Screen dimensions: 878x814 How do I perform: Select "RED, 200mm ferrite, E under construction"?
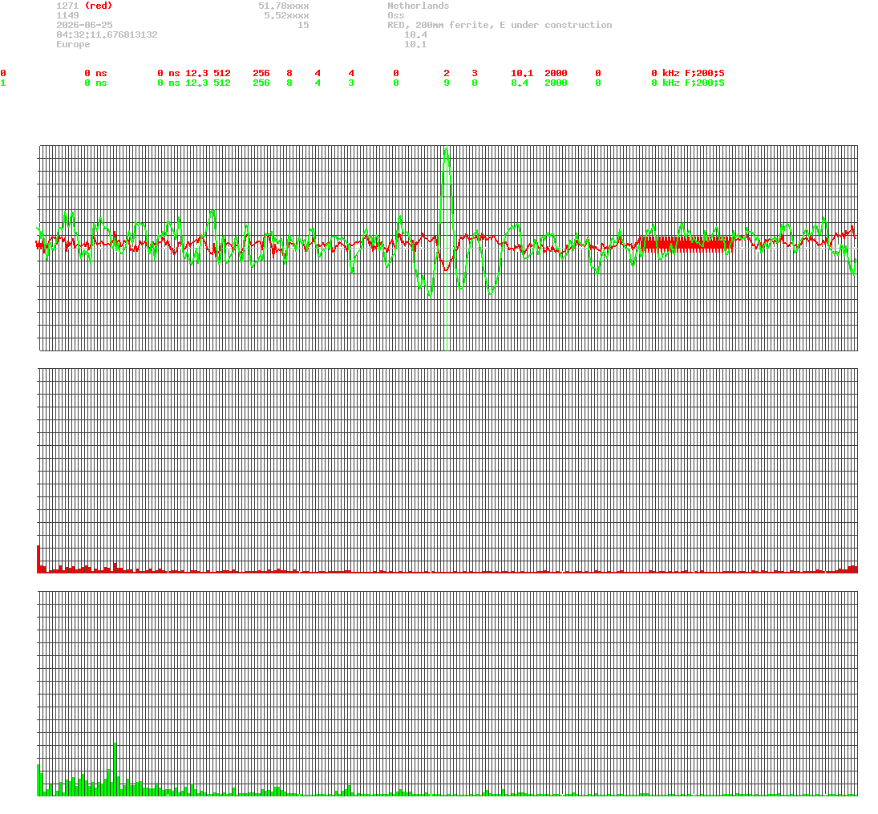(500, 25)
